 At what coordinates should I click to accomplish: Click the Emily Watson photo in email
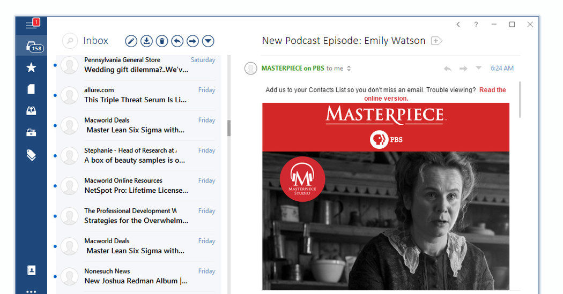(x=386, y=221)
